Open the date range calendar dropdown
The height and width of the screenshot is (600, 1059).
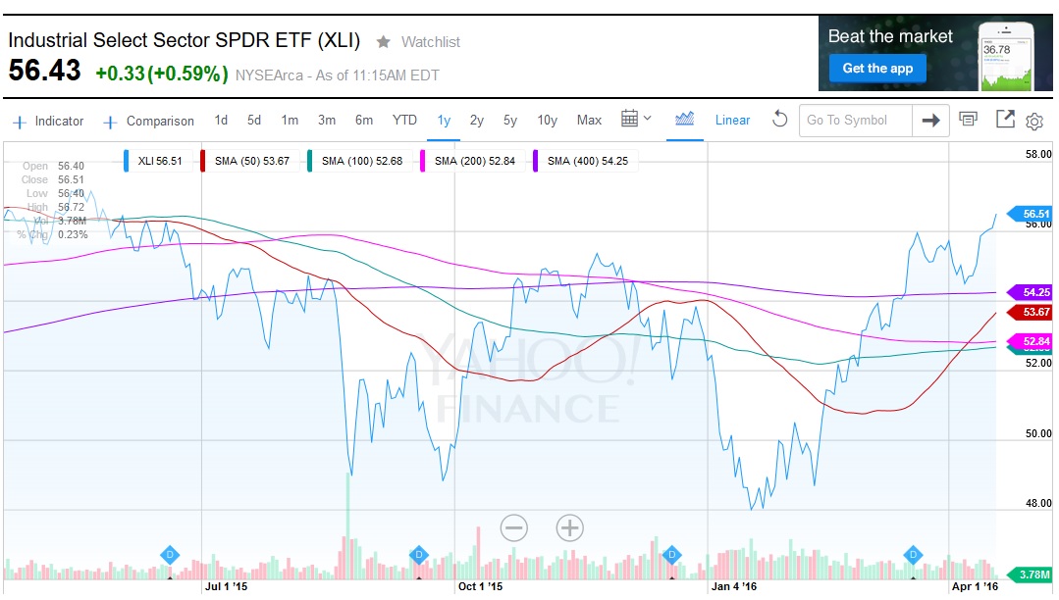coord(636,120)
